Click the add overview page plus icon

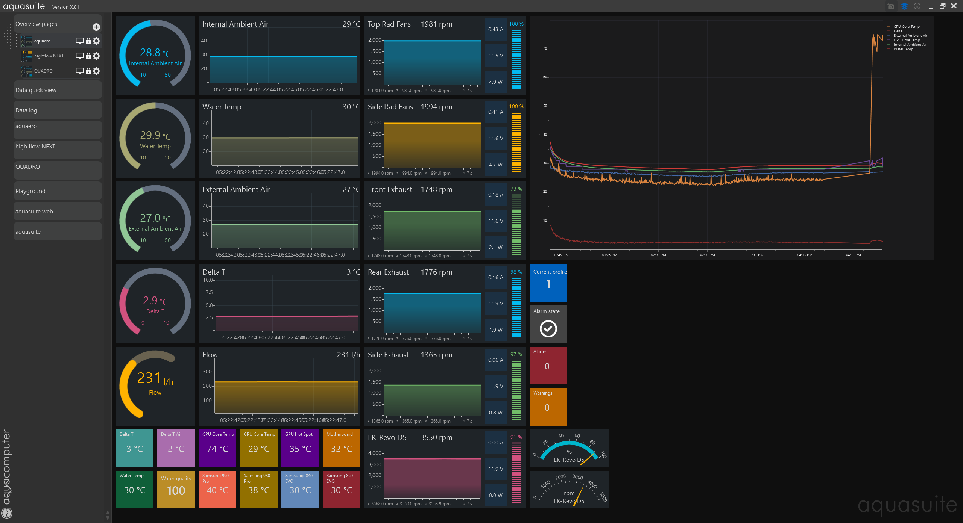[x=96, y=27]
